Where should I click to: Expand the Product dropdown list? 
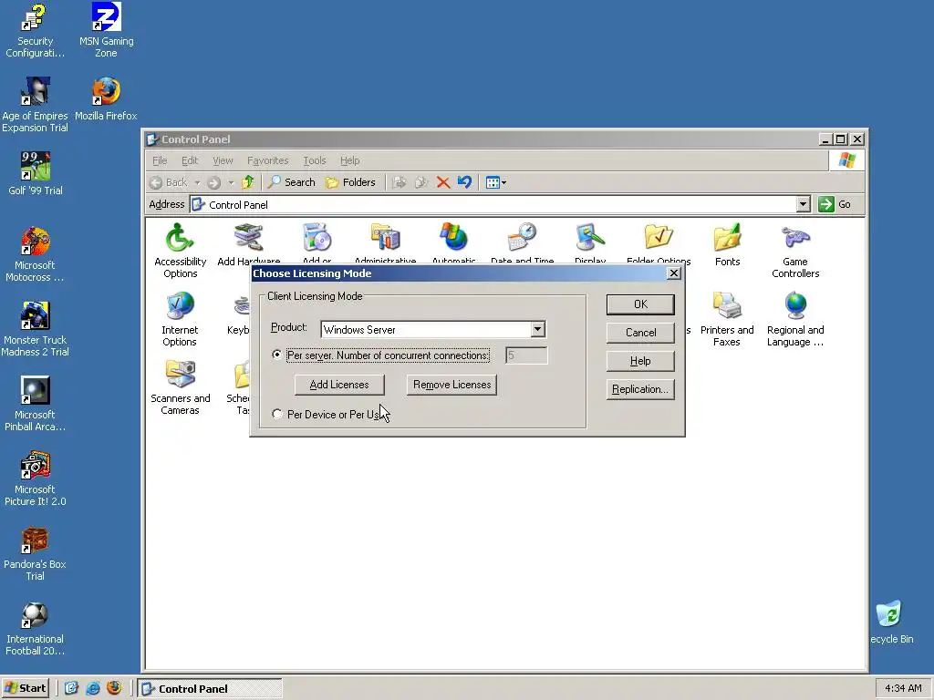pos(537,329)
